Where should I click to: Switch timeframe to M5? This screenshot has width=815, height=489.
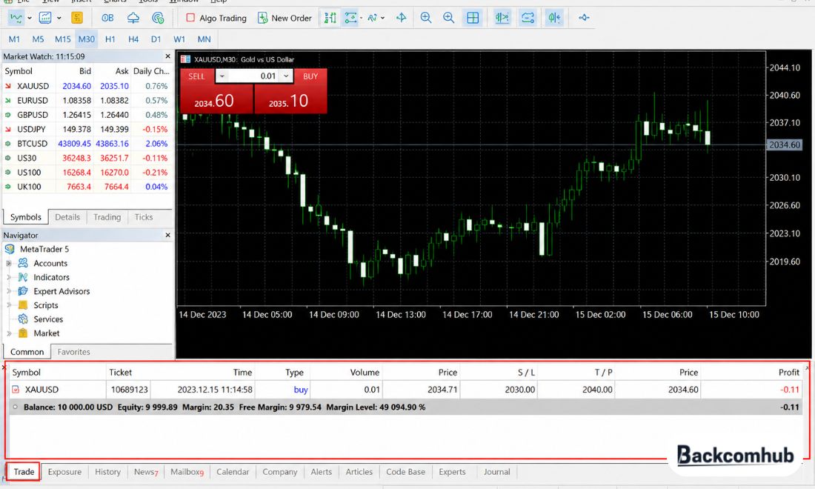coord(38,39)
